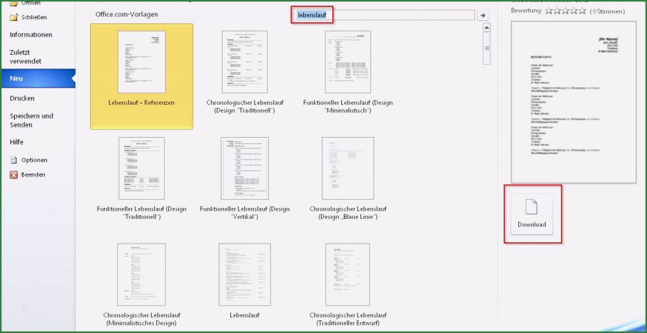Open the Hilfe menu item
The height and width of the screenshot is (333, 647).
coord(16,142)
